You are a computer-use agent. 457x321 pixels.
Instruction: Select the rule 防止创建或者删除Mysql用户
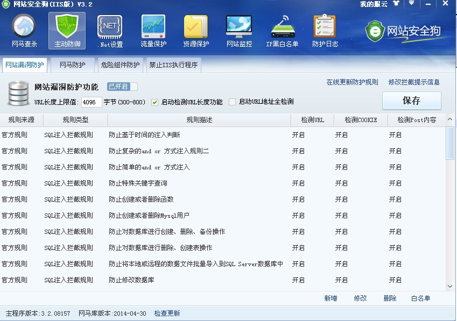click(223, 216)
